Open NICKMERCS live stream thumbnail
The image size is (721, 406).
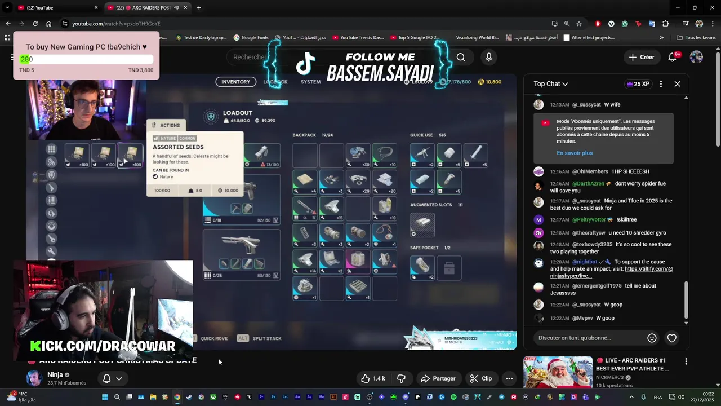tap(558, 372)
